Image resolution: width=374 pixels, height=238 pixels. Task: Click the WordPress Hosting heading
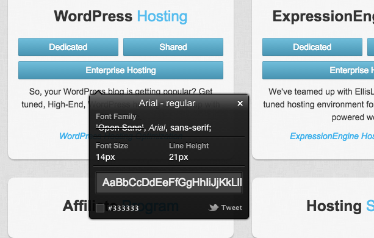(x=121, y=16)
